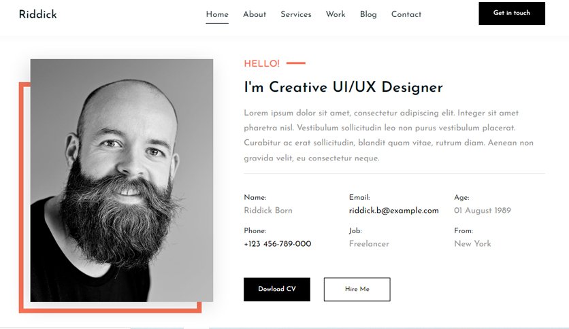Click the 01 August 1989 age value
This screenshot has width=569, height=329.
pos(483,211)
